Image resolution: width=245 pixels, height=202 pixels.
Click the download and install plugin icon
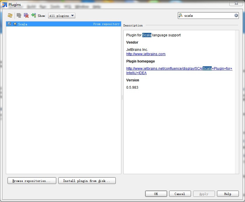point(19,15)
